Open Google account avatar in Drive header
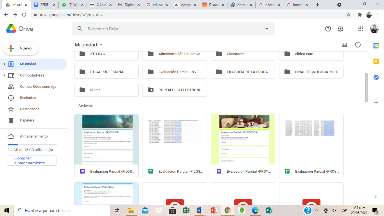This screenshot has width=384, height=216. [374, 29]
